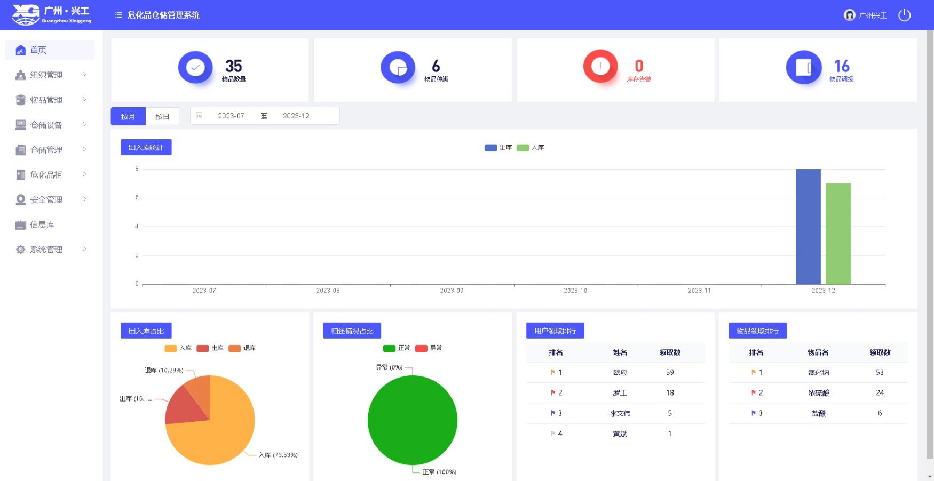Image resolution: width=934 pixels, height=481 pixels.
Task: Select the 按月 monthly view button
Action: click(x=128, y=116)
